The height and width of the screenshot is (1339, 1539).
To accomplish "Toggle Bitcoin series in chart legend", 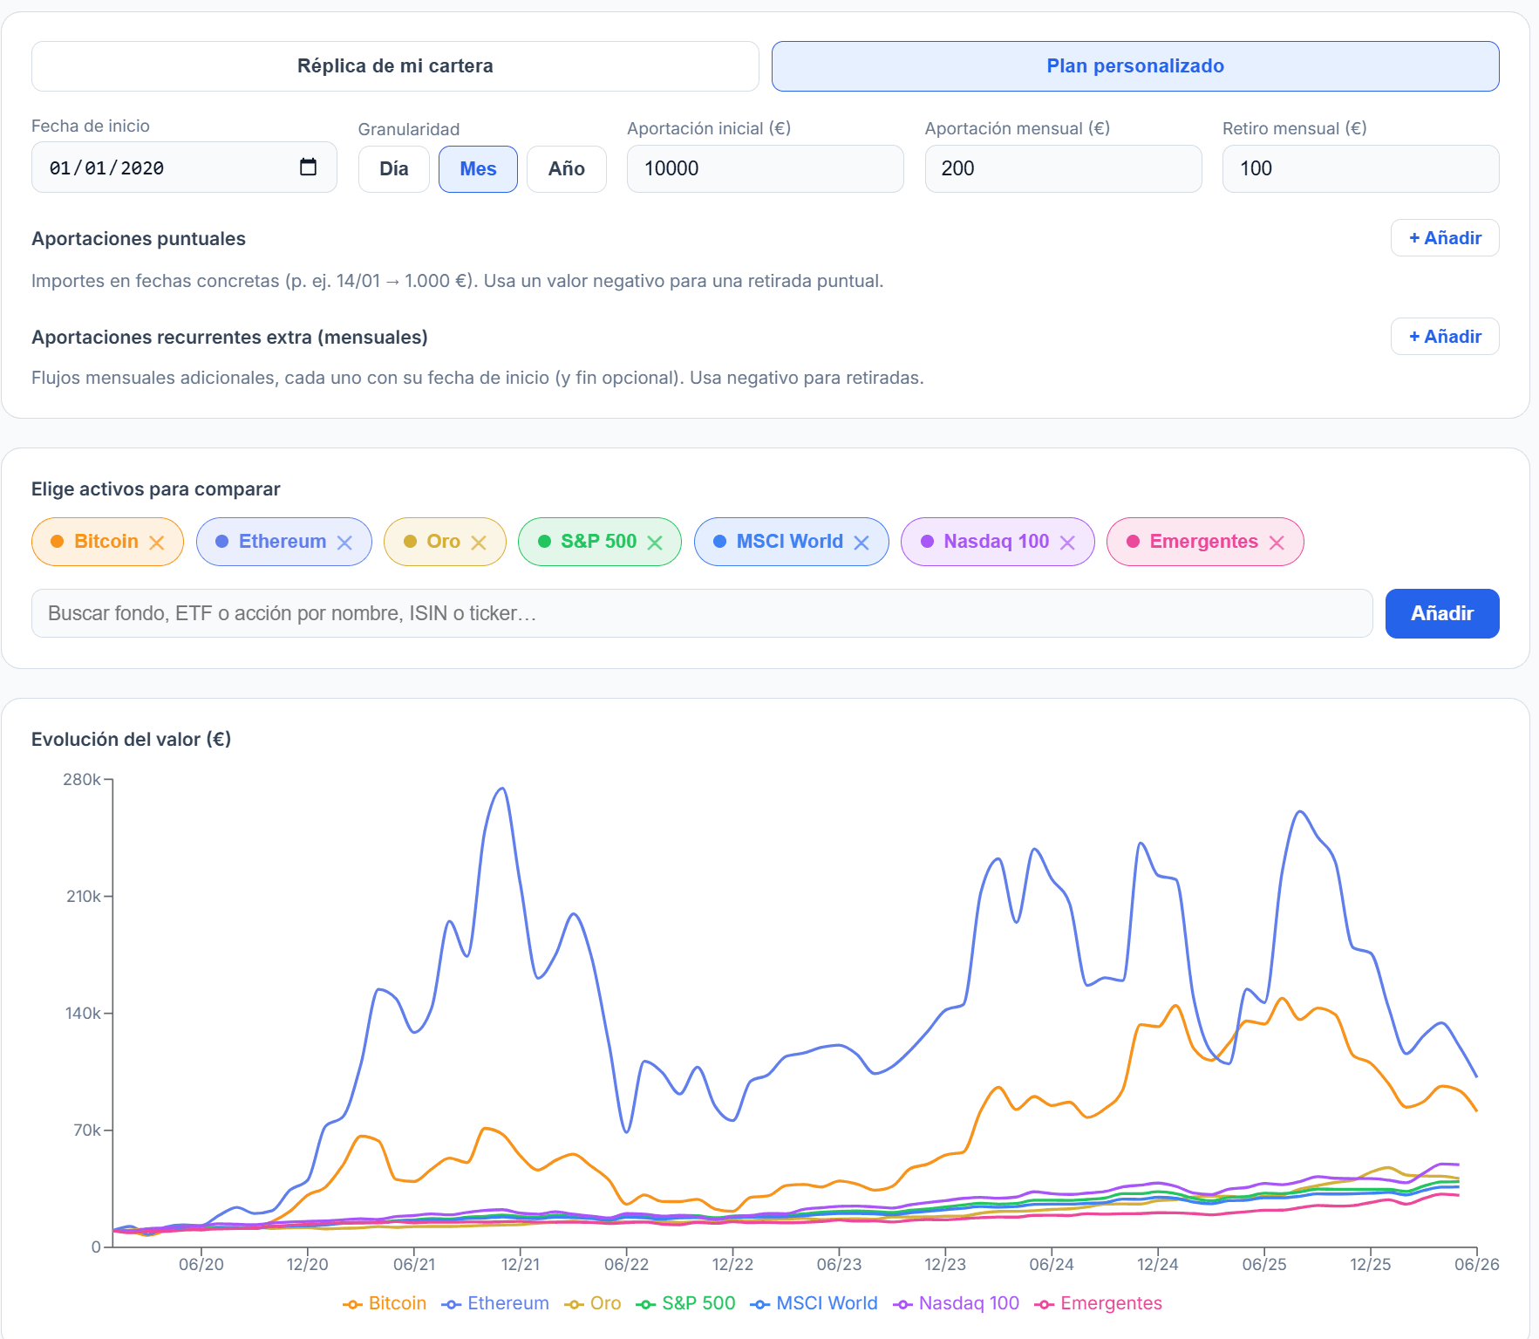I will tap(385, 1303).
